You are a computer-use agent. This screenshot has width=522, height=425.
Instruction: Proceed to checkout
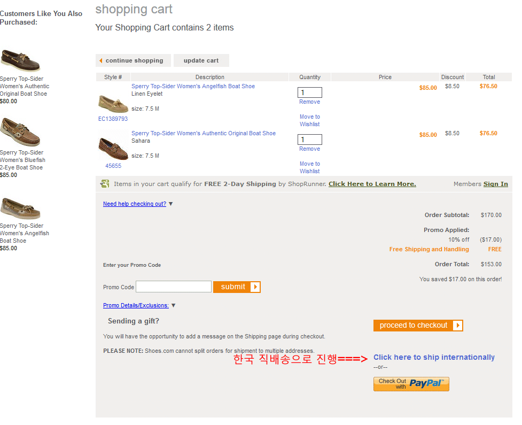pos(418,326)
